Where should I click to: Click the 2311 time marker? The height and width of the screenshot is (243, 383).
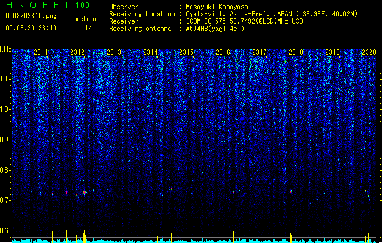[41, 52]
